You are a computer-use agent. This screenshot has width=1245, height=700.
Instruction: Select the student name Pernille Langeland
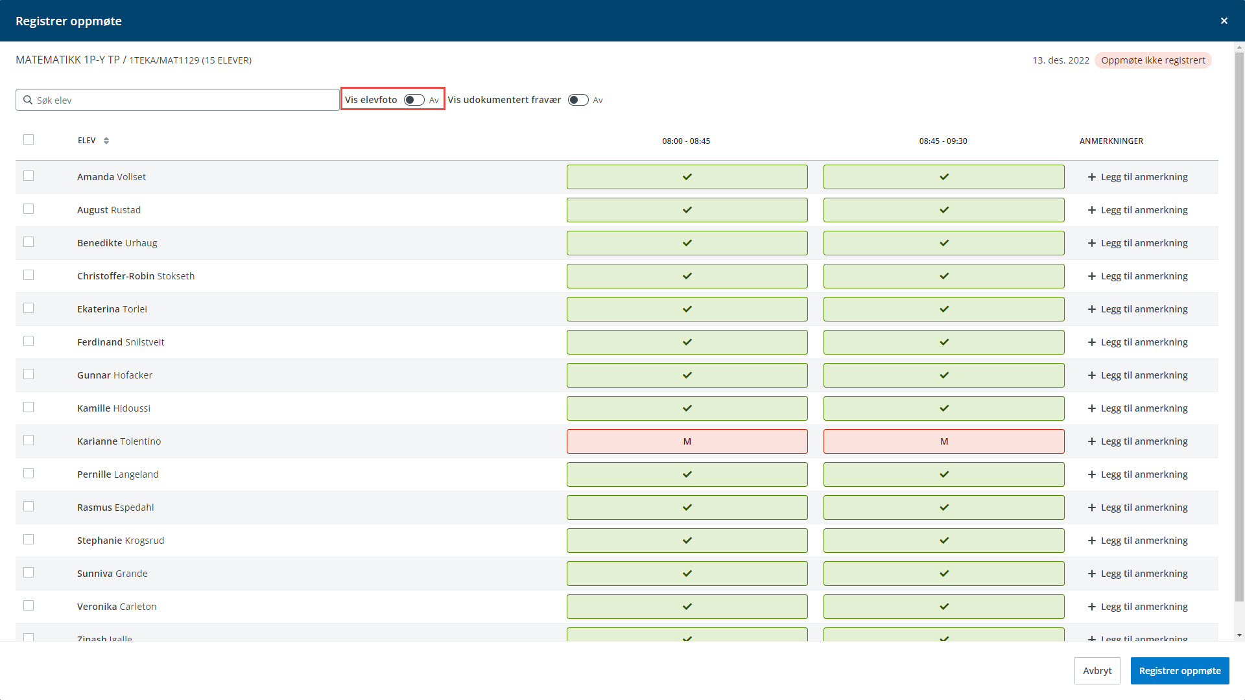coord(118,474)
